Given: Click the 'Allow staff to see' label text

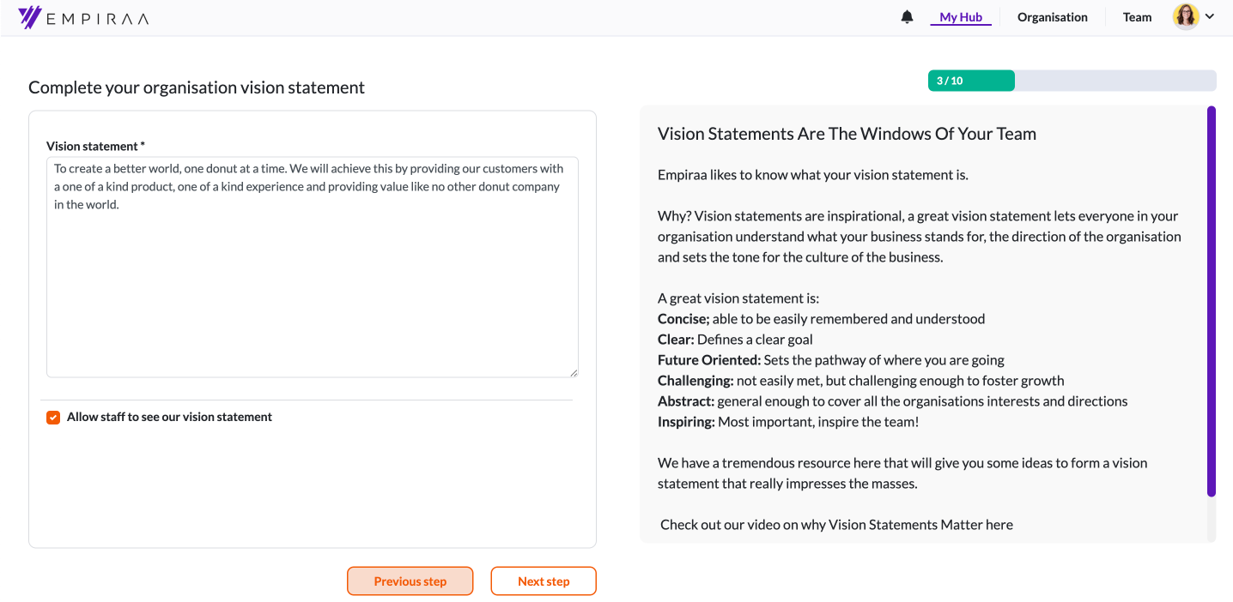Looking at the screenshot, I should click(x=169, y=417).
